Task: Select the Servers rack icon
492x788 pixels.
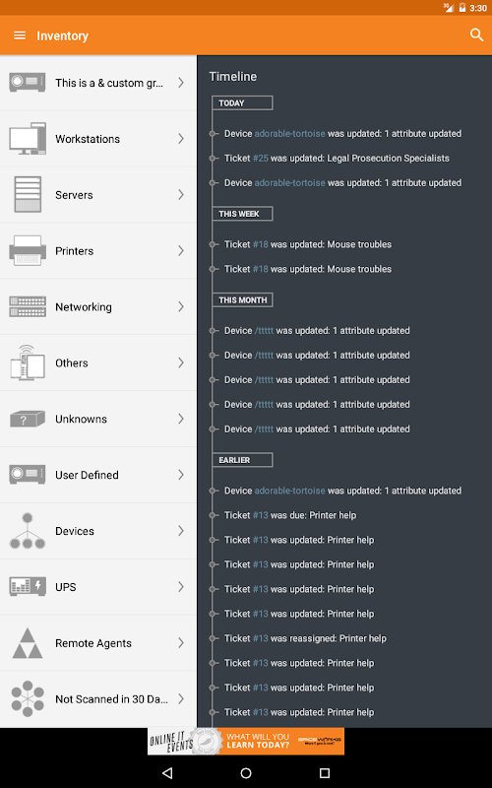Action: point(28,194)
